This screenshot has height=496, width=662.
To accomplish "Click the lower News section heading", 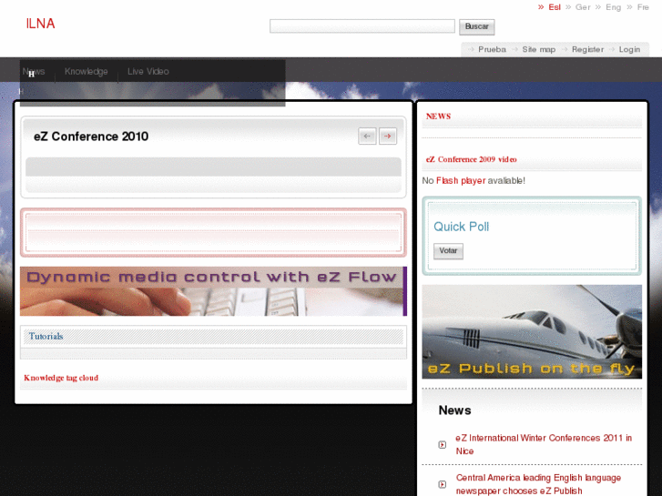I will pos(454,410).
